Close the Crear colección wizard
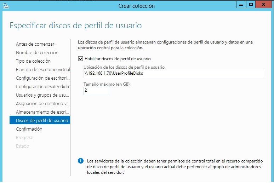 coord(264,4)
